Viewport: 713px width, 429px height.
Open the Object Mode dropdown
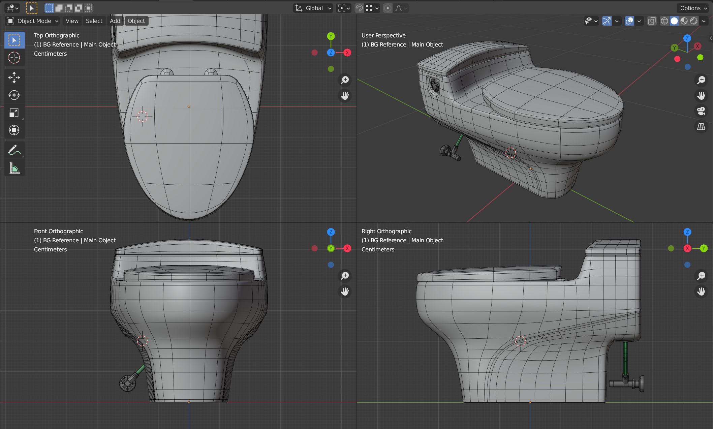click(x=33, y=21)
